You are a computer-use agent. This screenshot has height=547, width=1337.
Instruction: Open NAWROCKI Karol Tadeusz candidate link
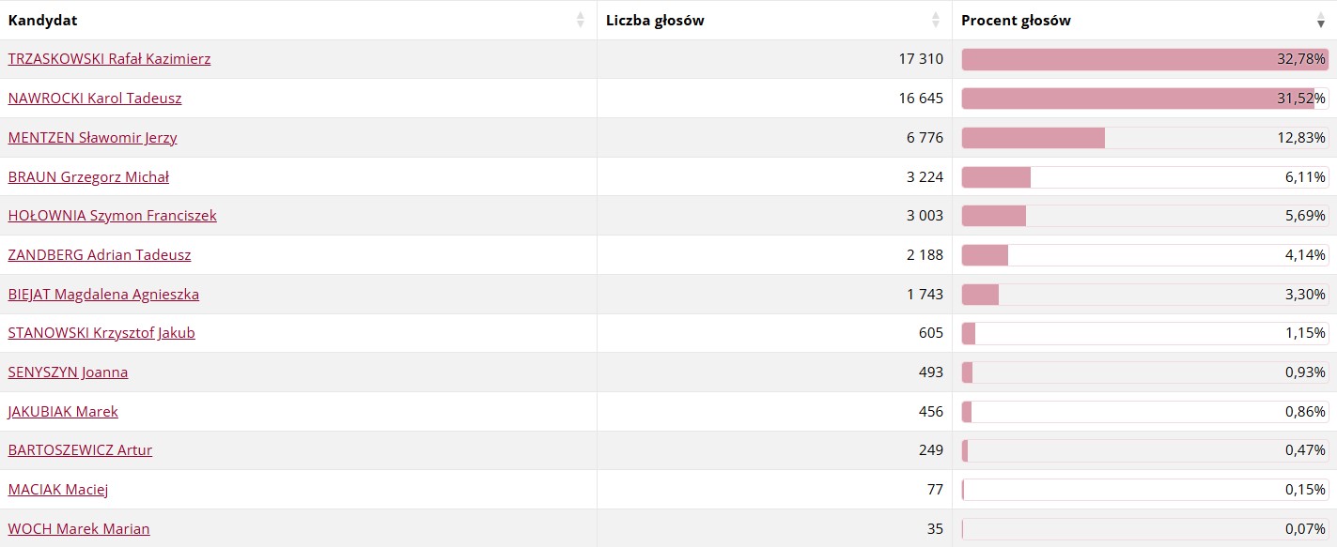point(95,99)
